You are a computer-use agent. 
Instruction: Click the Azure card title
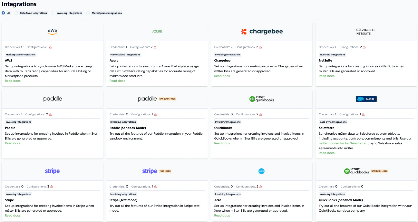pos(114,61)
